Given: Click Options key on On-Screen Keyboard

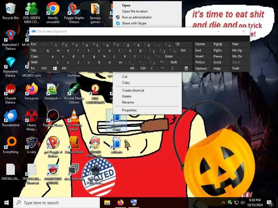Looking at the screenshot, I should tap(203, 69).
